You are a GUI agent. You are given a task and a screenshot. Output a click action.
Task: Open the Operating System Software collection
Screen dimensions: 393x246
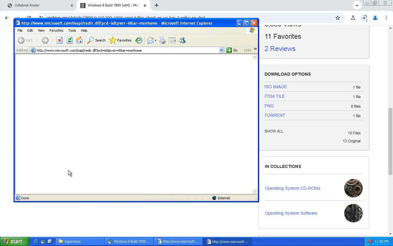291,213
